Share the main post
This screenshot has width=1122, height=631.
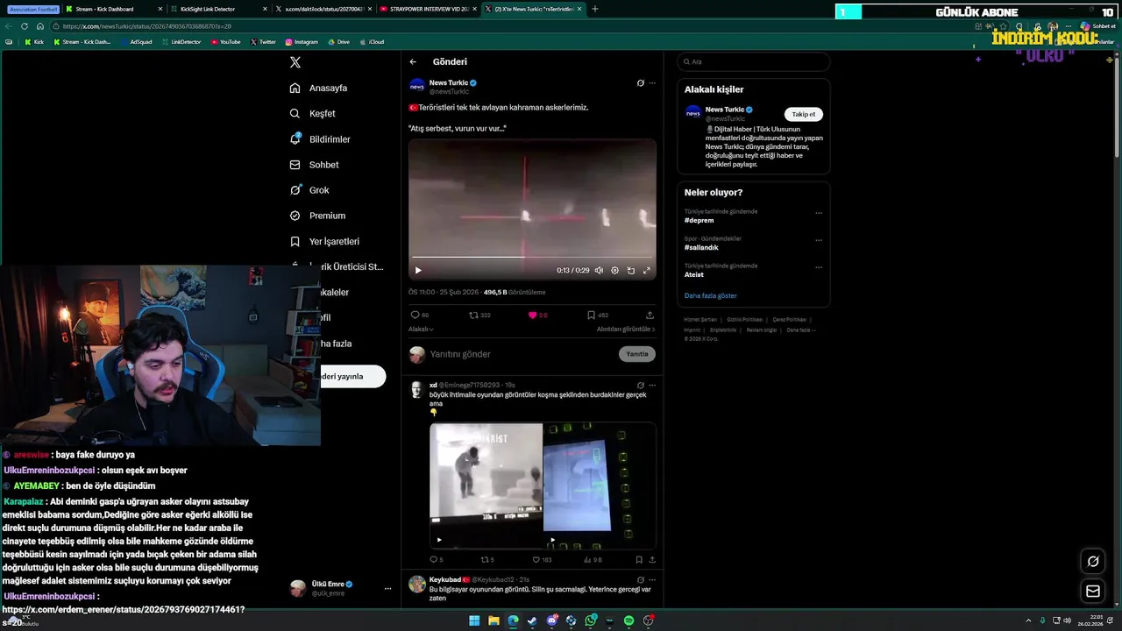click(650, 315)
